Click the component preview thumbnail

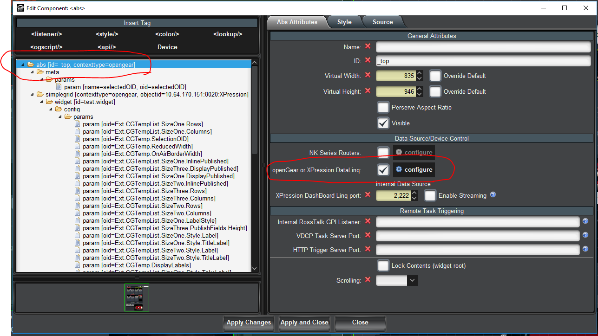pos(137,297)
